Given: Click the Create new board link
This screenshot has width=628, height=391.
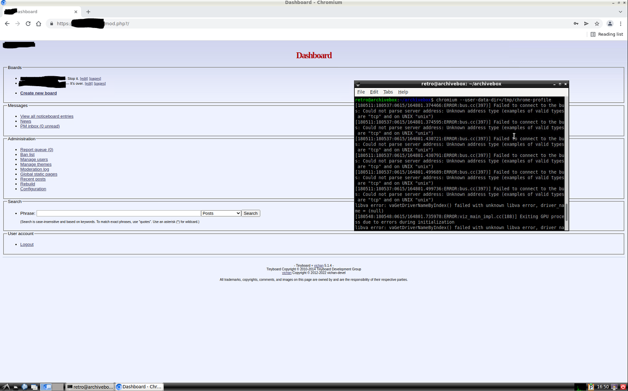Looking at the screenshot, I should point(38,93).
